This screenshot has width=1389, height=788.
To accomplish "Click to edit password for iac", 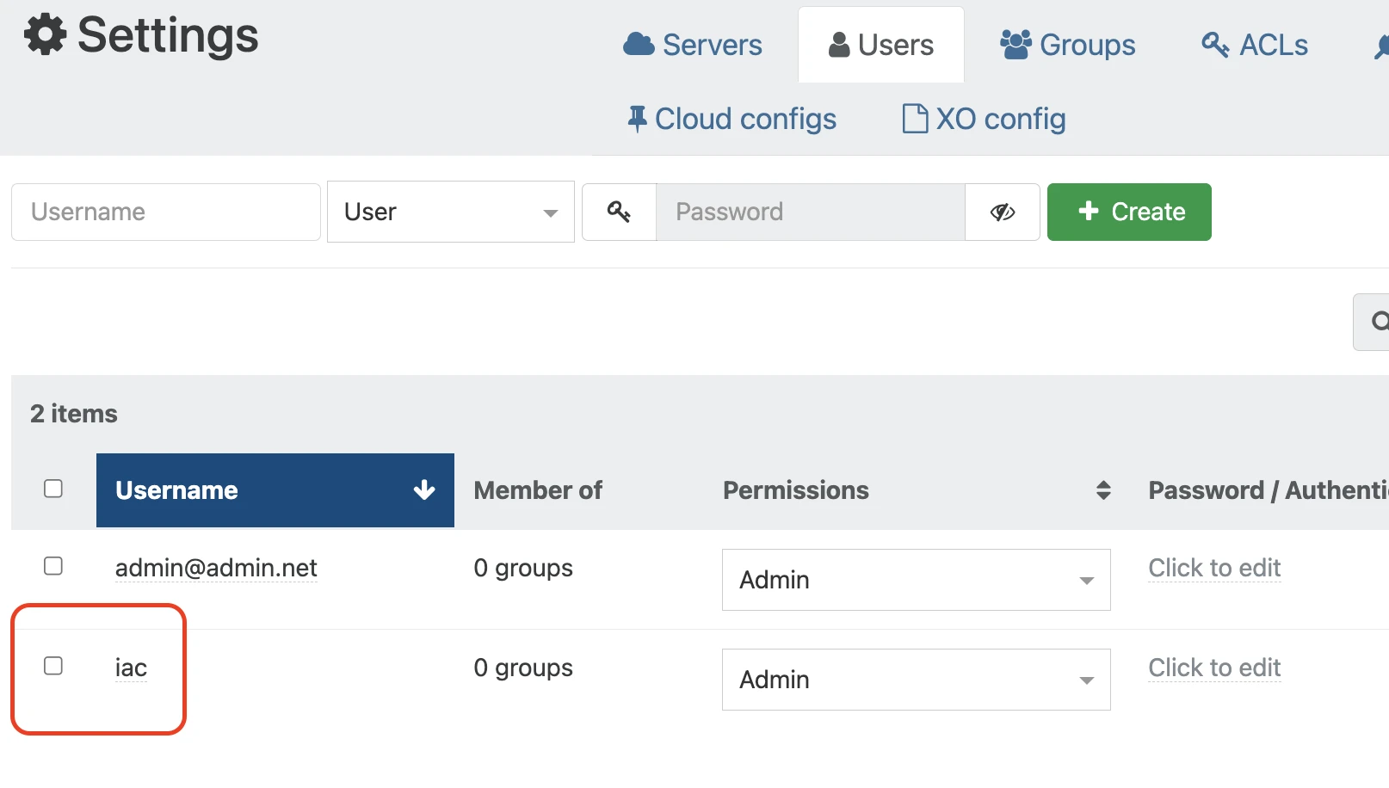I will [1214, 668].
